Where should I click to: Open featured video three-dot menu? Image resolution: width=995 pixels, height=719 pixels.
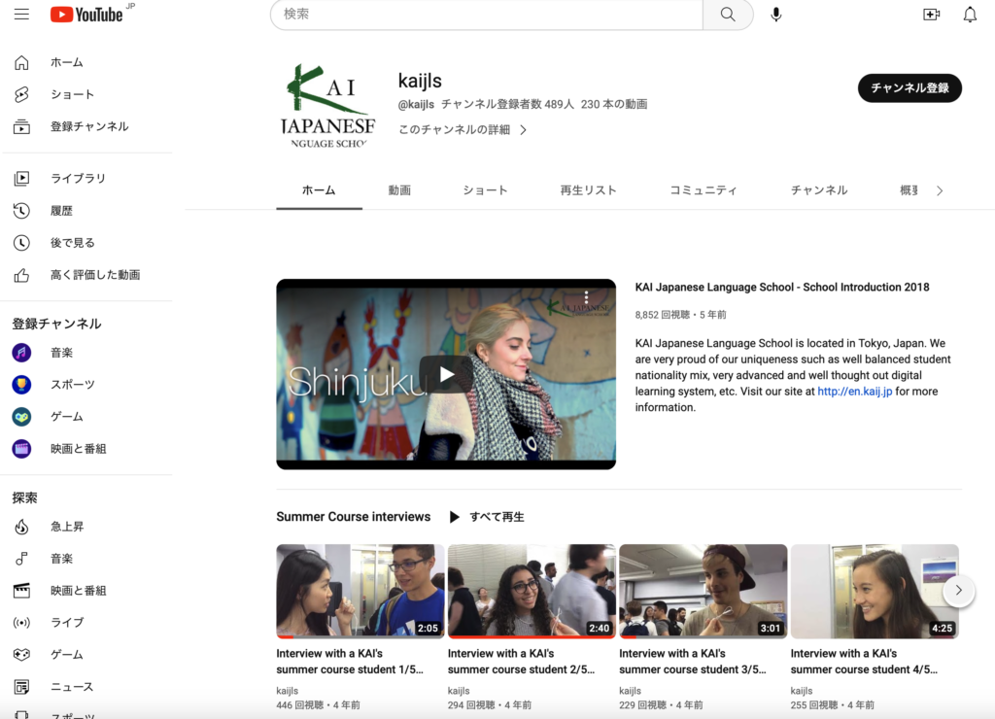(586, 297)
